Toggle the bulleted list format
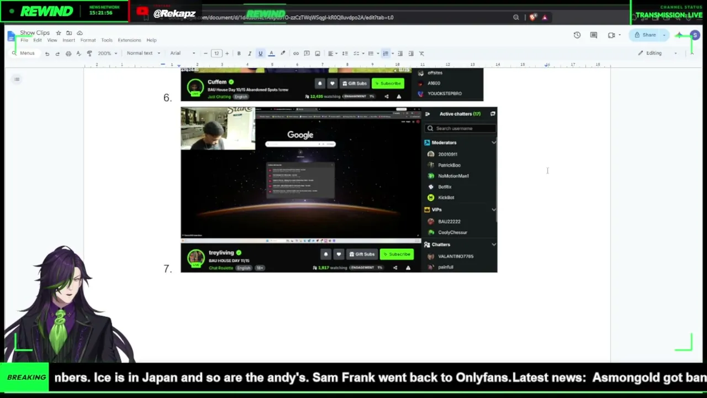707x398 pixels. (371, 54)
